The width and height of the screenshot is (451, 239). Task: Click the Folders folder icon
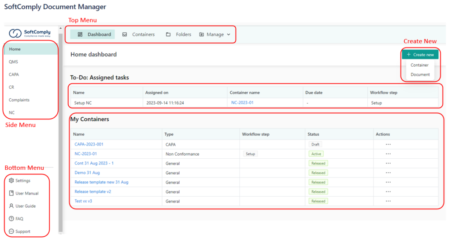tap(168, 34)
